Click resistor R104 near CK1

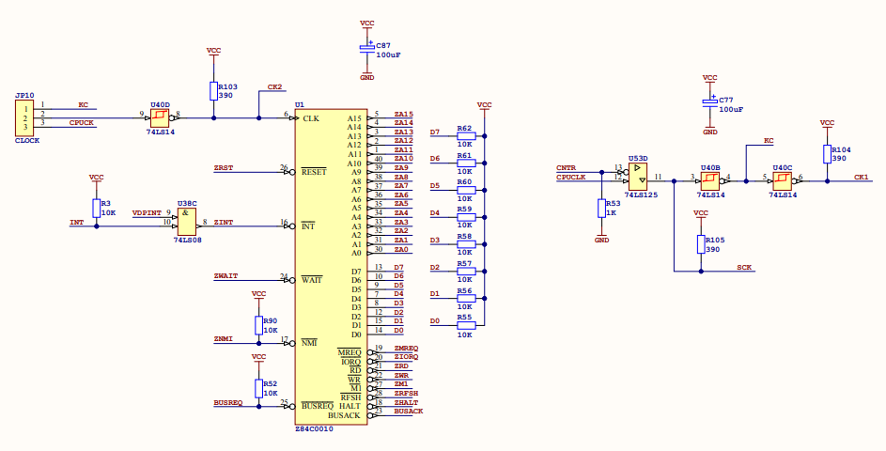827,154
